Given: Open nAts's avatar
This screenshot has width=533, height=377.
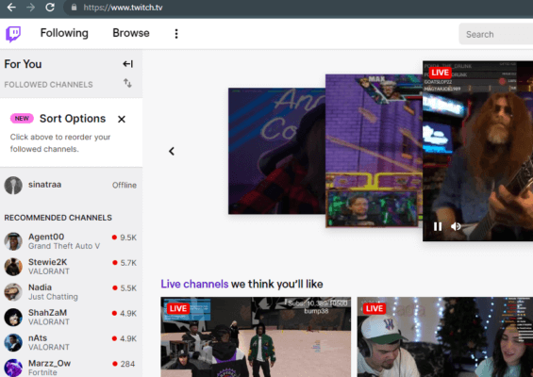Looking at the screenshot, I should coord(13,342).
